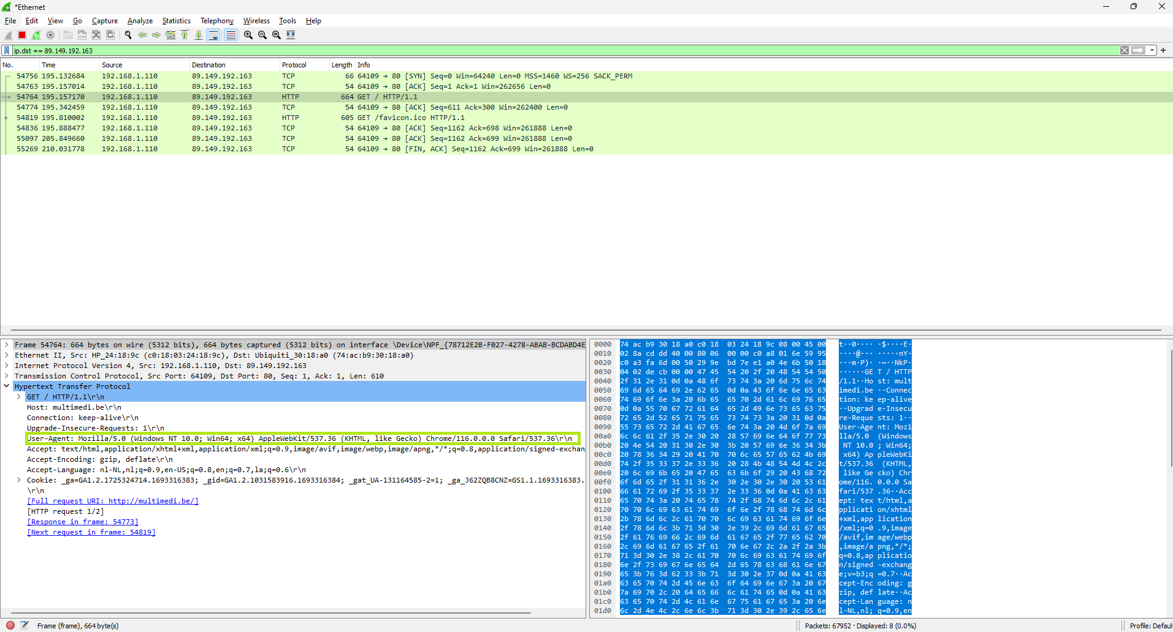
Task: Toggle packet list coloring rules
Action: coord(231,35)
